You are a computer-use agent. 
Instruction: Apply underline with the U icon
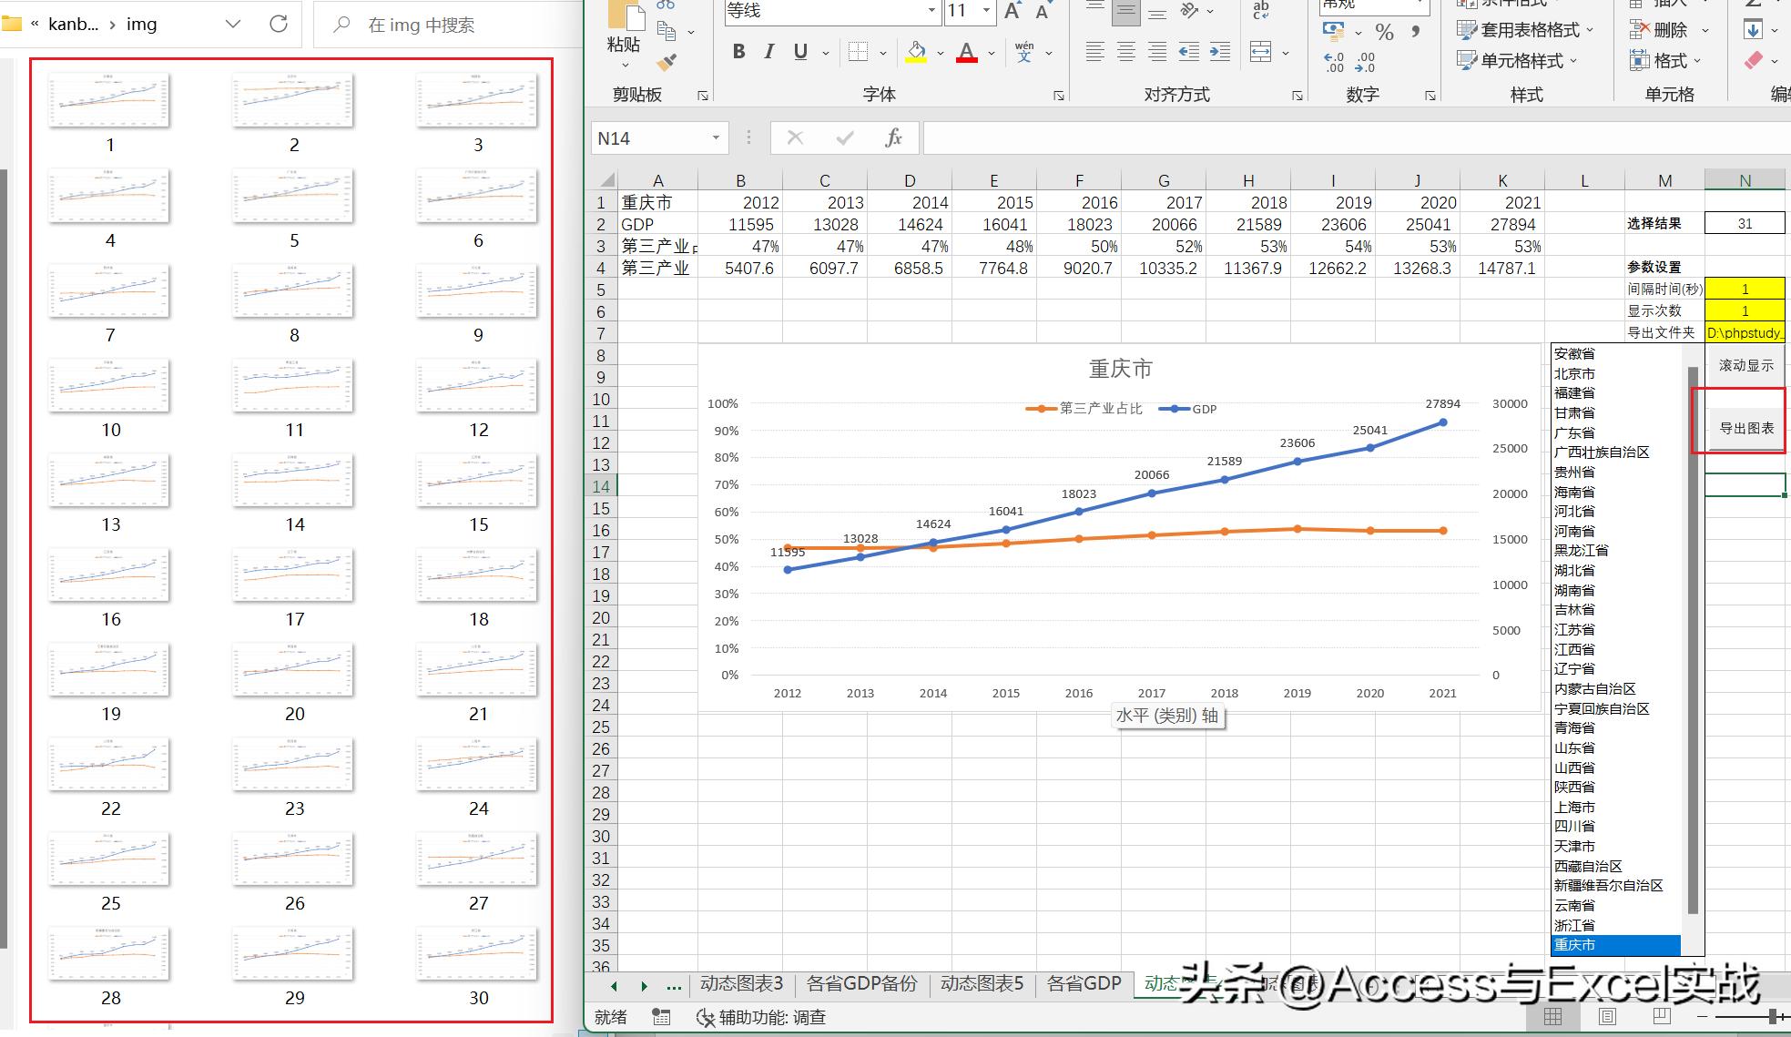coord(799,52)
